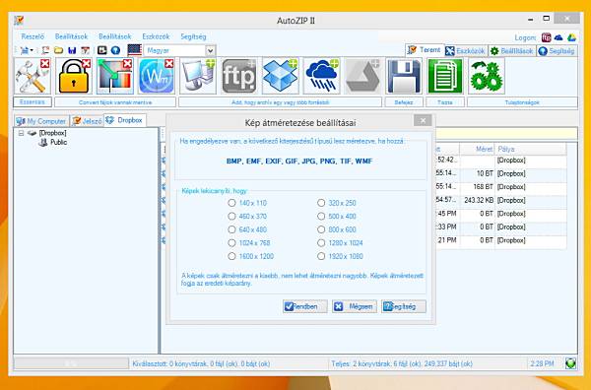Screen dimensions: 591x390
Task: Click the Mégsem button
Action: tap(355, 306)
